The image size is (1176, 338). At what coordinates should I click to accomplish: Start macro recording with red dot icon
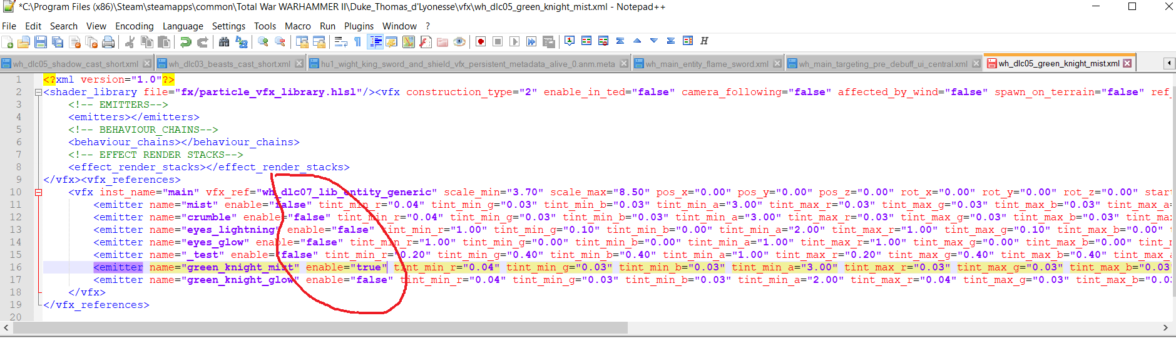point(481,42)
